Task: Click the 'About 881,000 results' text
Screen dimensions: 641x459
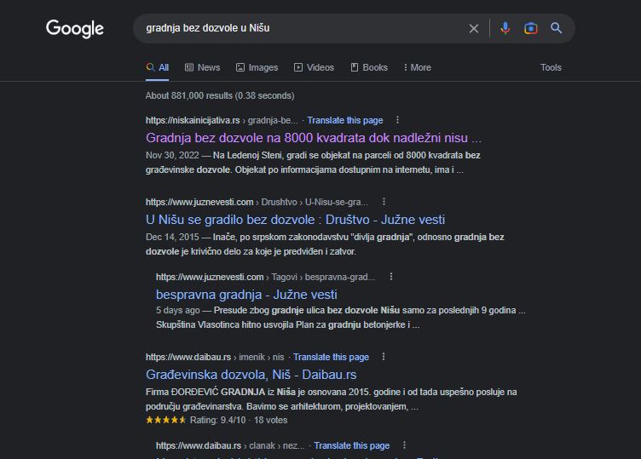Action: click(220, 95)
